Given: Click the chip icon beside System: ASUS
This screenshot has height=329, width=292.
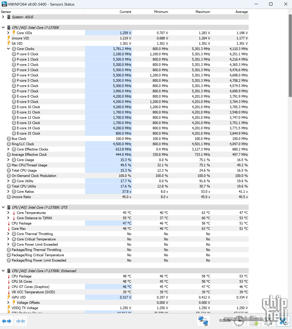Looking at the screenshot, I should (x=9, y=17).
